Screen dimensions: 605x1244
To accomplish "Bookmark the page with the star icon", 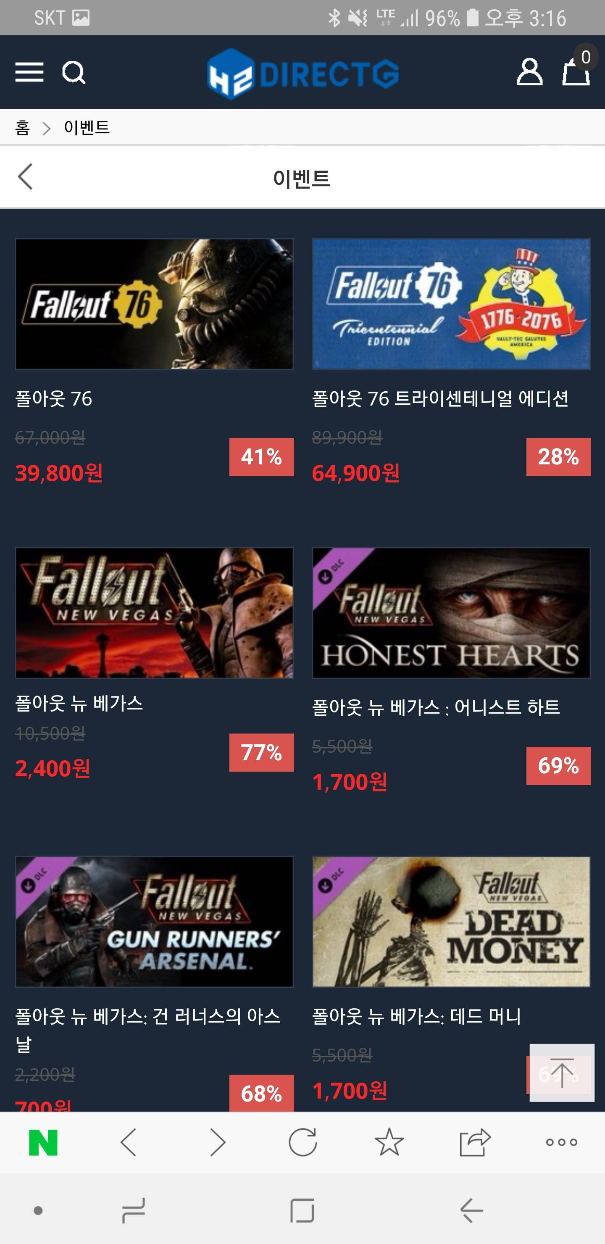I will [389, 1143].
